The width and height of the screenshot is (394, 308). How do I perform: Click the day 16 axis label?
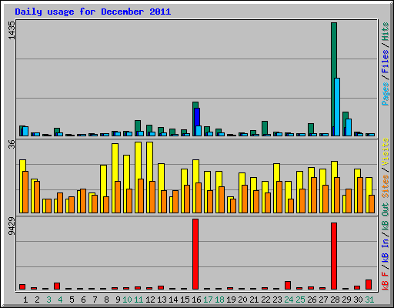(196, 300)
